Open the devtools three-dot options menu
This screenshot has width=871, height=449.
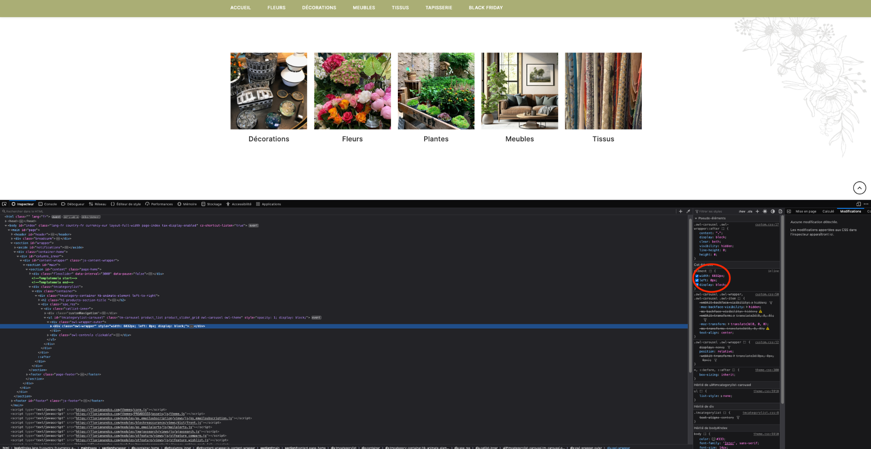click(866, 204)
